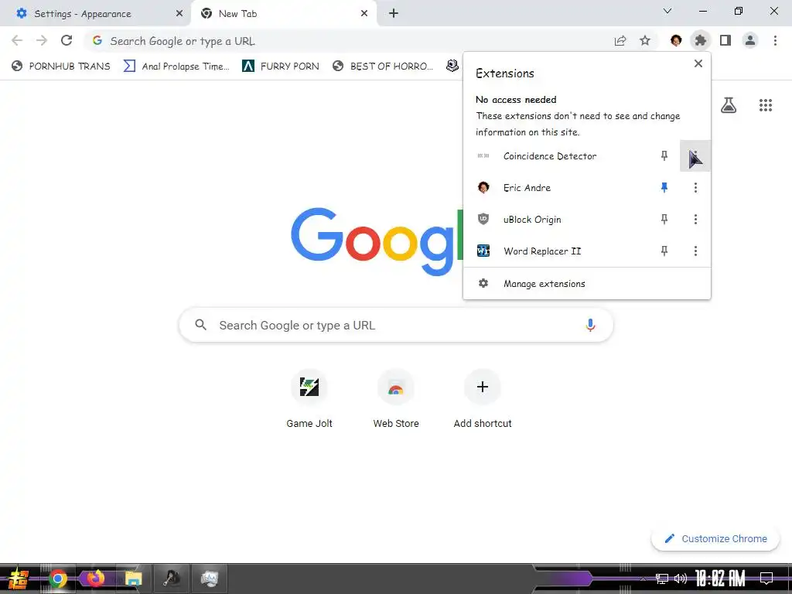Click the Back navigation arrow
The height and width of the screenshot is (594, 792).
coord(17,40)
